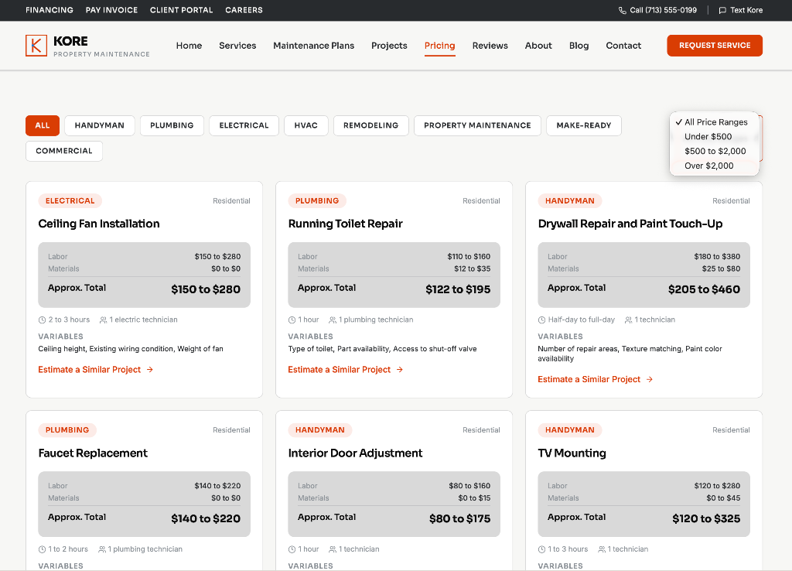Open the CAREERS link
The height and width of the screenshot is (571, 792).
pos(244,10)
